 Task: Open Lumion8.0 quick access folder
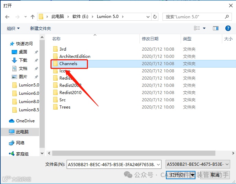(29, 102)
